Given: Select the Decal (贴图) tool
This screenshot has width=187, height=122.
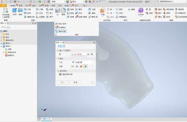Looking at the screenshot, I should click(50, 9).
